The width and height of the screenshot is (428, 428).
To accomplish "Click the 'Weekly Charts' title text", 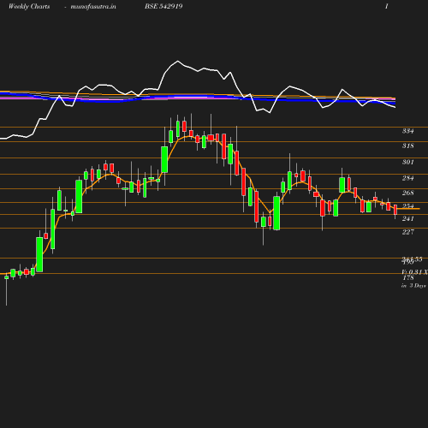I will coord(29,6).
